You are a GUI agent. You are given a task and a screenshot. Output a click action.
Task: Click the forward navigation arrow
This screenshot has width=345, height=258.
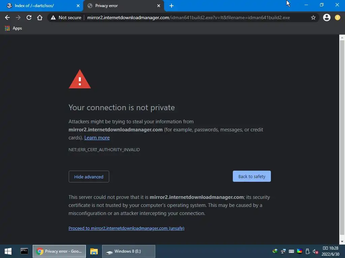(x=18, y=17)
